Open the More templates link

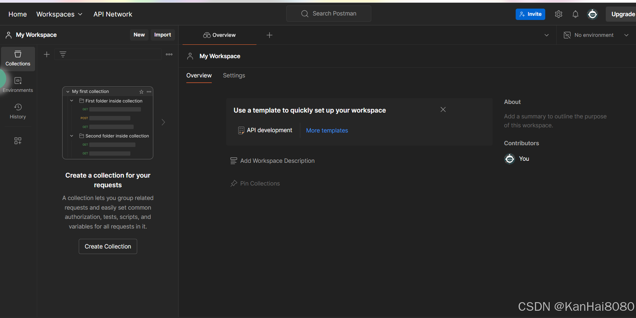click(327, 130)
